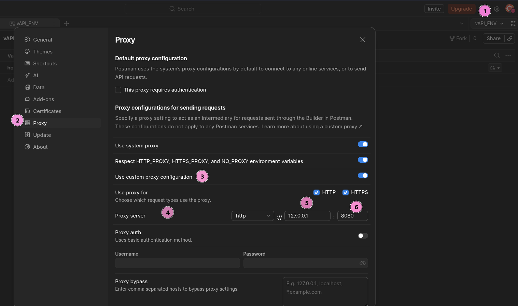Image resolution: width=518 pixels, height=306 pixels.
Task: Expand the tab list chevron dropdown
Action: point(462,23)
